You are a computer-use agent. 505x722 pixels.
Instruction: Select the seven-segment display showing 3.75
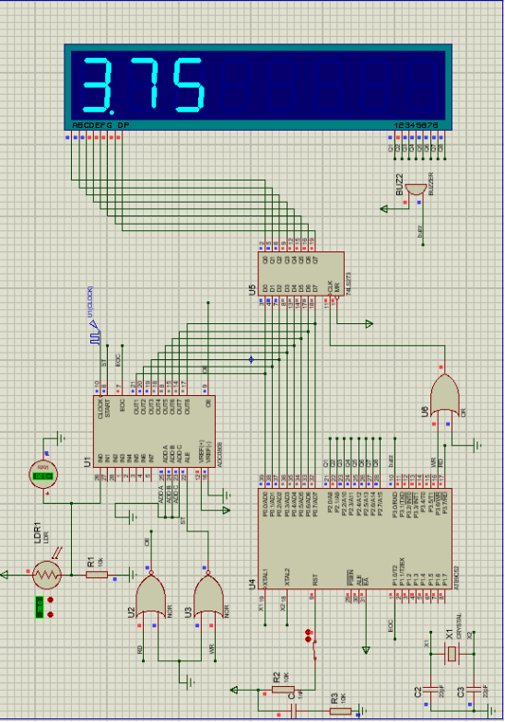[258, 87]
